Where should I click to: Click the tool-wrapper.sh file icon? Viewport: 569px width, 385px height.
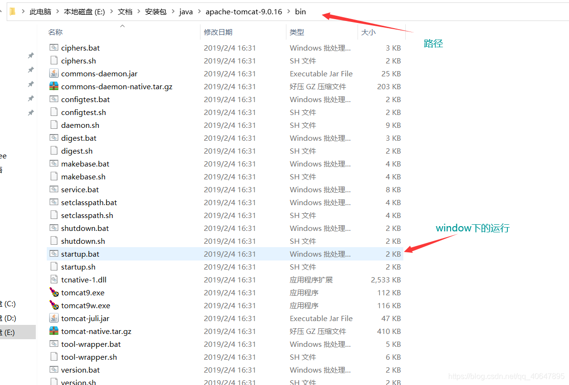coord(54,357)
